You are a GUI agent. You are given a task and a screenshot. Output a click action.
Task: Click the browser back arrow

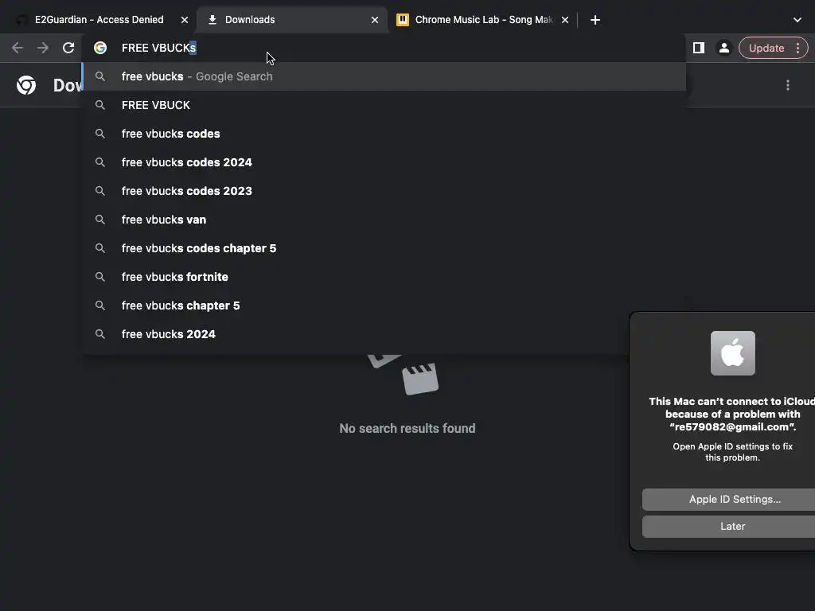click(x=18, y=48)
